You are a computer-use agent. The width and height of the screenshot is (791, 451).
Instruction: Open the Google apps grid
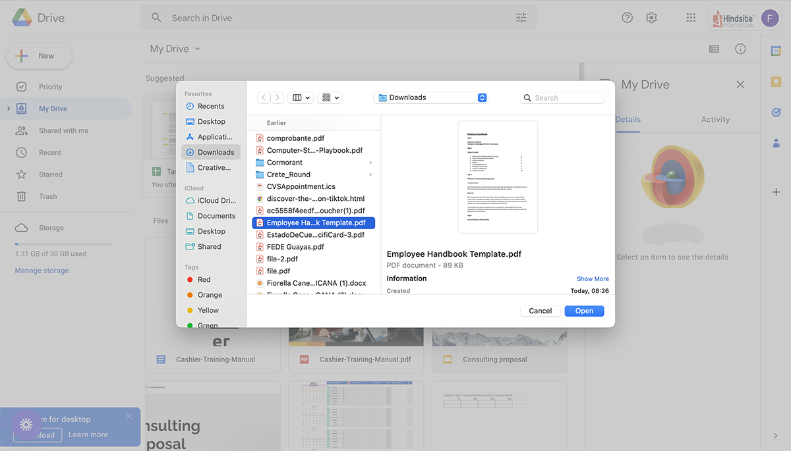[x=691, y=18]
